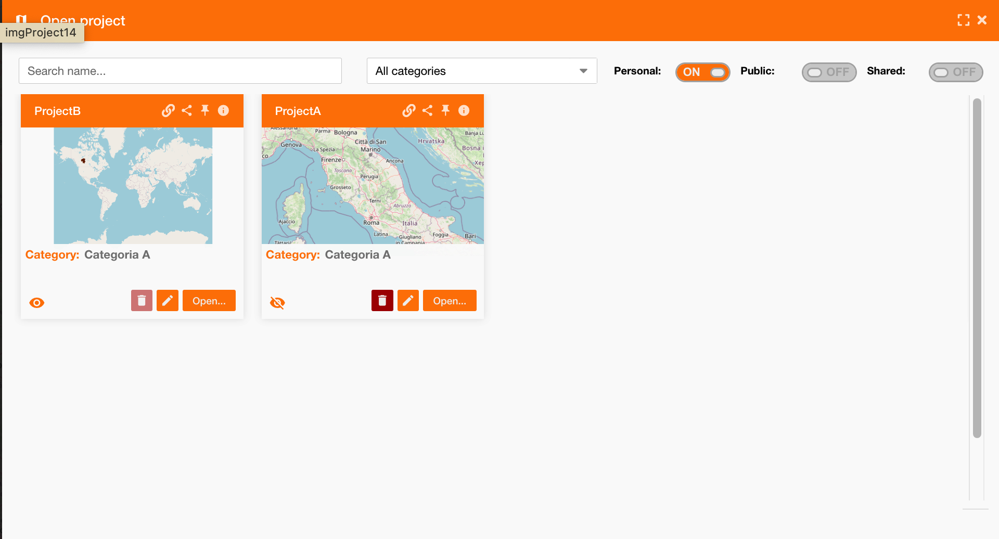The height and width of the screenshot is (539, 999).
Task: Click ProjectB world map thumbnail
Action: click(x=133, y=186)
